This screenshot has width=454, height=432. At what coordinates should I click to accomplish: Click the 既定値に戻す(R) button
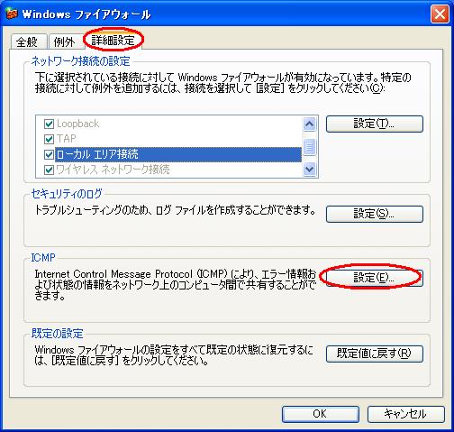click(375, 354)
